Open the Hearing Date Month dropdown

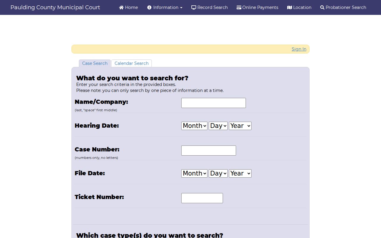click(194, 126)
